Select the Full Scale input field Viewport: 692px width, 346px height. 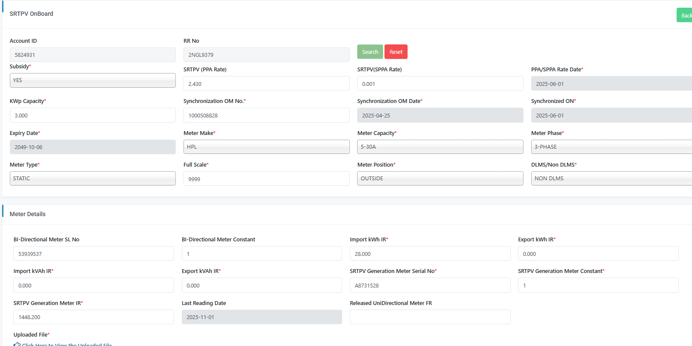click(266, 179)
